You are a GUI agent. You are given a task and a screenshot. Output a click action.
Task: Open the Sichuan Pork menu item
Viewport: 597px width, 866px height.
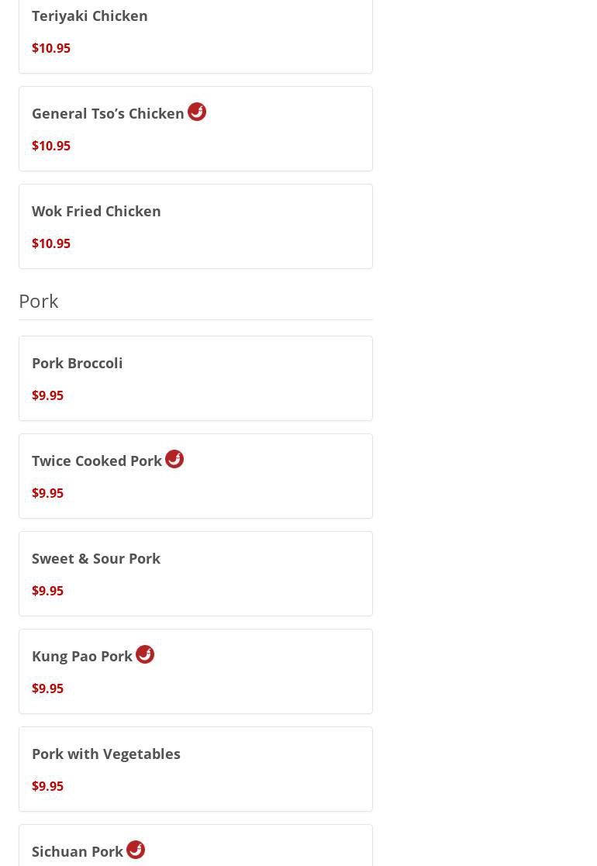pos(78,851)
